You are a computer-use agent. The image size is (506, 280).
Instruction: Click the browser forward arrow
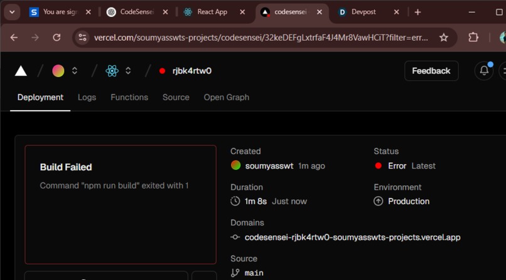click(35, 38)
